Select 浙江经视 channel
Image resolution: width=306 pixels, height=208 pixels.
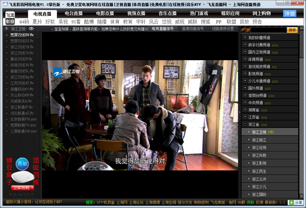click(270, 147)
